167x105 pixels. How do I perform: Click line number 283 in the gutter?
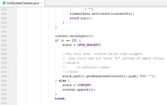tap(4, 9)
